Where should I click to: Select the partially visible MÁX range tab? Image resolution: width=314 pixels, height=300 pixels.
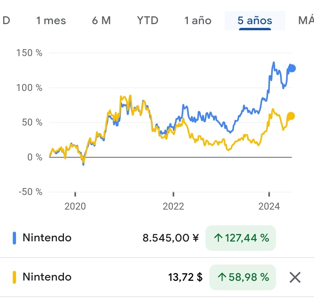[306, 21]
